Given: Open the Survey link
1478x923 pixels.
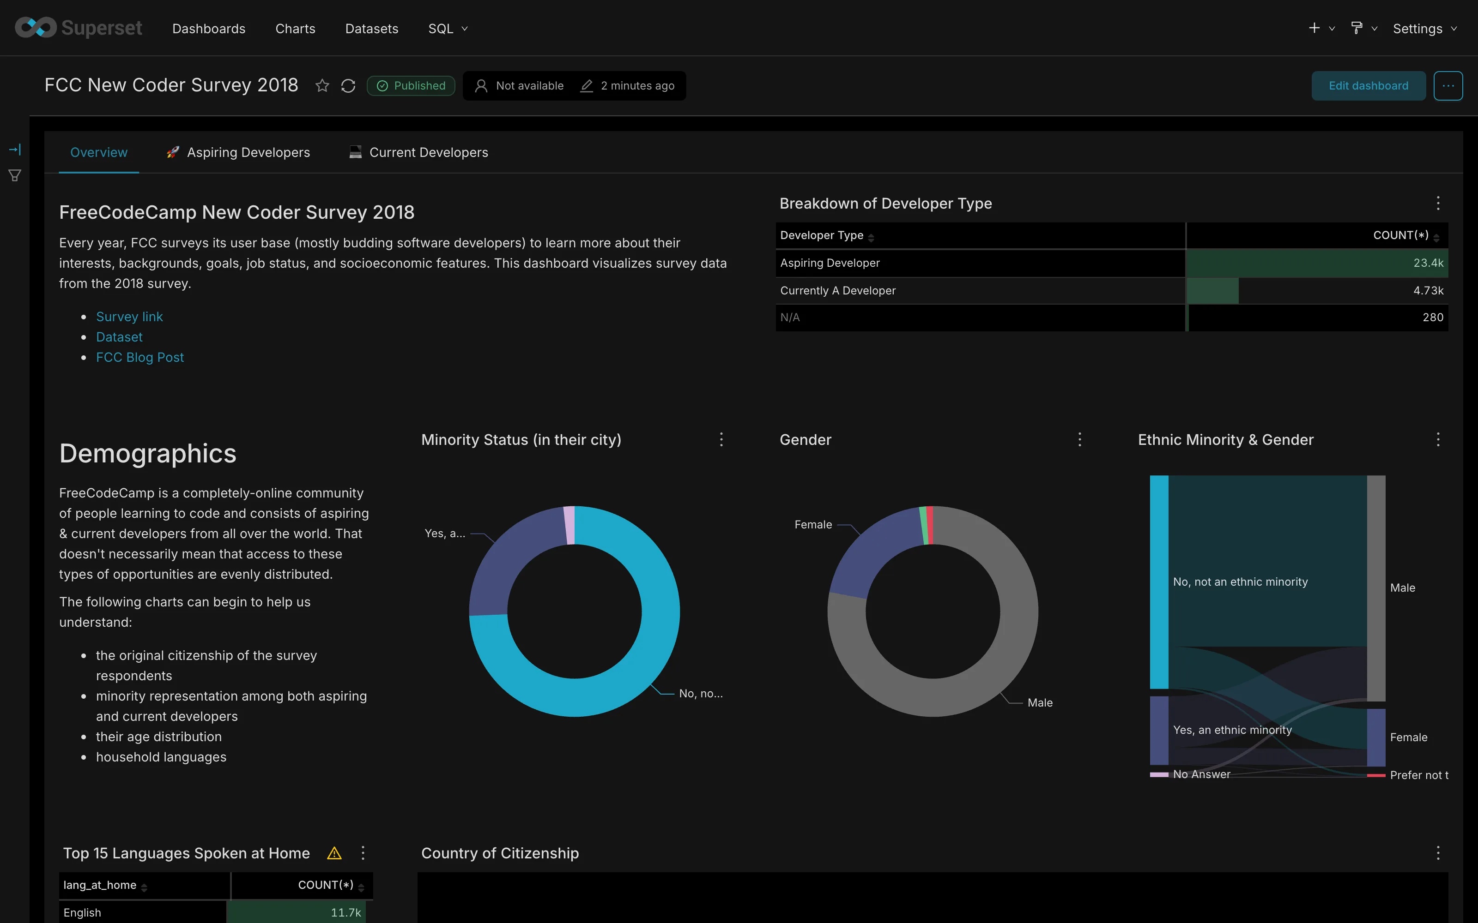Looking at the screenshot, I should click(x=129, y=317).
